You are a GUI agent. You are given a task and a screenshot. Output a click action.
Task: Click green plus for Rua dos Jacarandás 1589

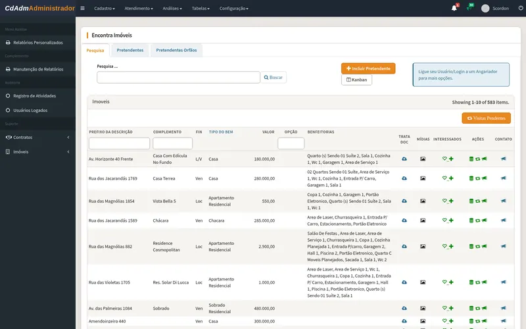click(451, 220)
